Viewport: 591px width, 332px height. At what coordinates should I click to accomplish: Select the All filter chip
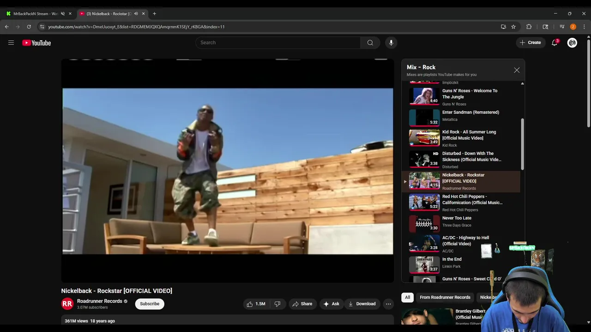407,297
